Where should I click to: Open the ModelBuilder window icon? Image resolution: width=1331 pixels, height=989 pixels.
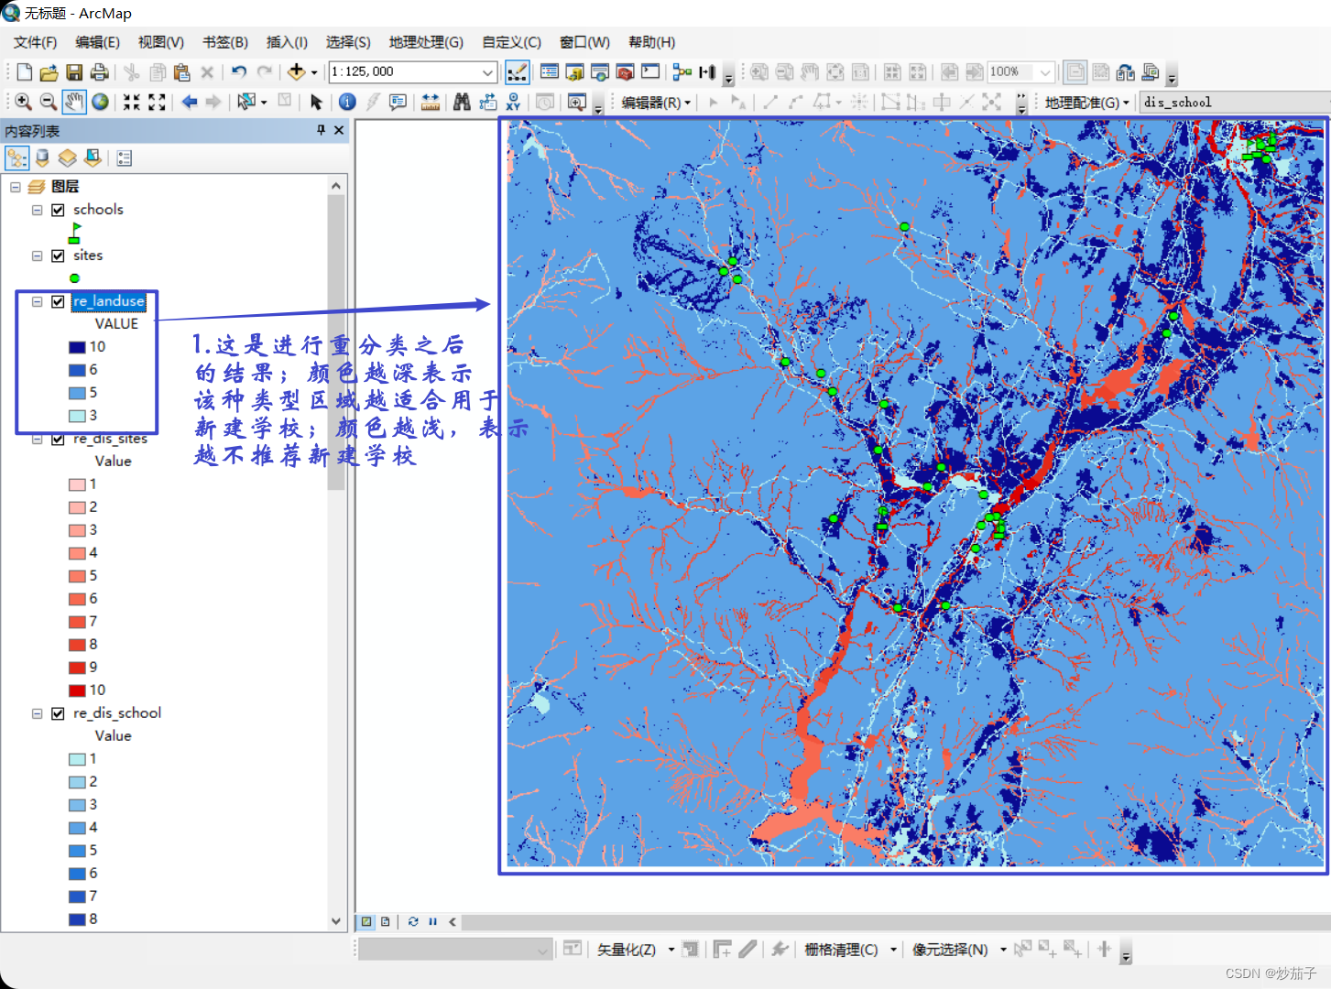[682, 72]
